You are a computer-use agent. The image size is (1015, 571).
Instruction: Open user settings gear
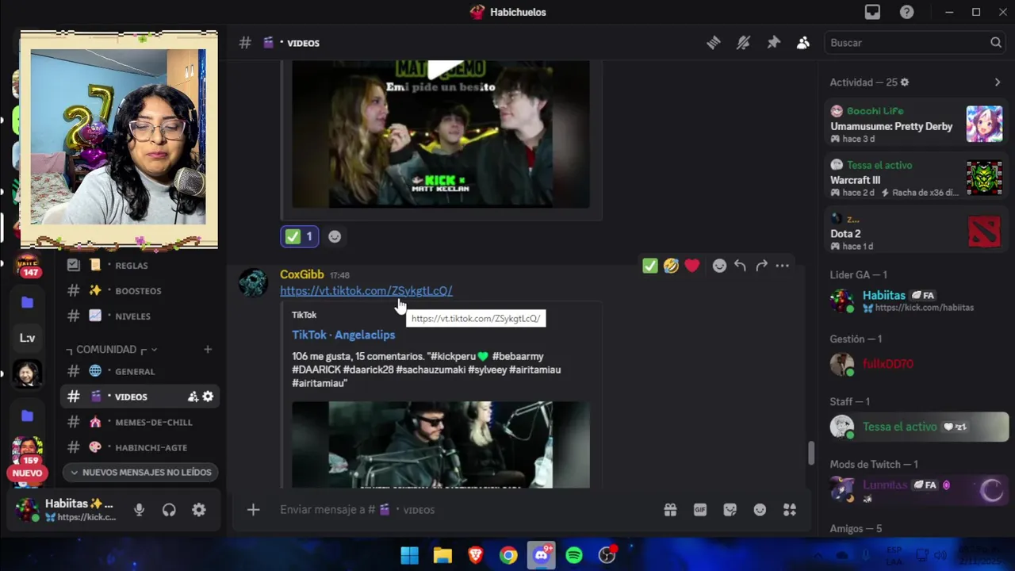[199, 510]
